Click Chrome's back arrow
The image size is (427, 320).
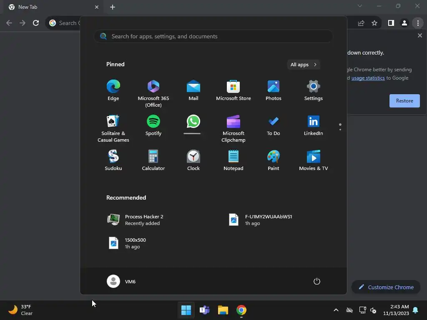pyautogui.click(x=9, y=23)
